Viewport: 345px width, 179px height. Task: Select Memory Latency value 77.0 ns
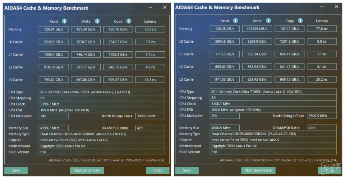[x=322, y=29]
